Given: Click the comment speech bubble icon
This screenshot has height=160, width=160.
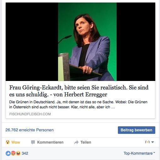Looking at the screenshot, I should [33, 142].
